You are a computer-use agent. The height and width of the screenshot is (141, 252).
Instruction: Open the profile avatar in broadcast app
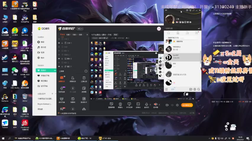click(x=159, y=29)
